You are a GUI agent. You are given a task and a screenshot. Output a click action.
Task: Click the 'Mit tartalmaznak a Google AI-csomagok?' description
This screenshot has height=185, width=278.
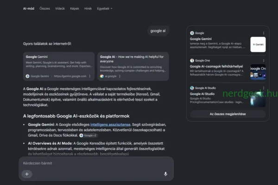pyautogui.click(x=217, y=73)
